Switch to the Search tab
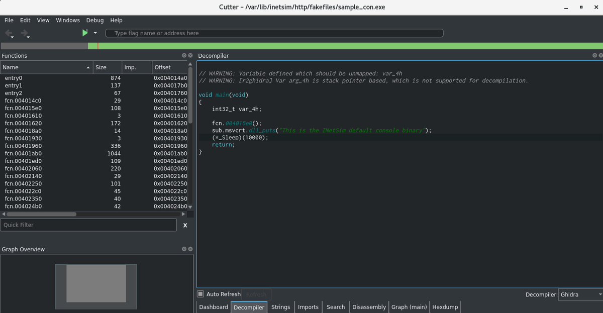This screenshot has height=313, width=603. (336, 307)
